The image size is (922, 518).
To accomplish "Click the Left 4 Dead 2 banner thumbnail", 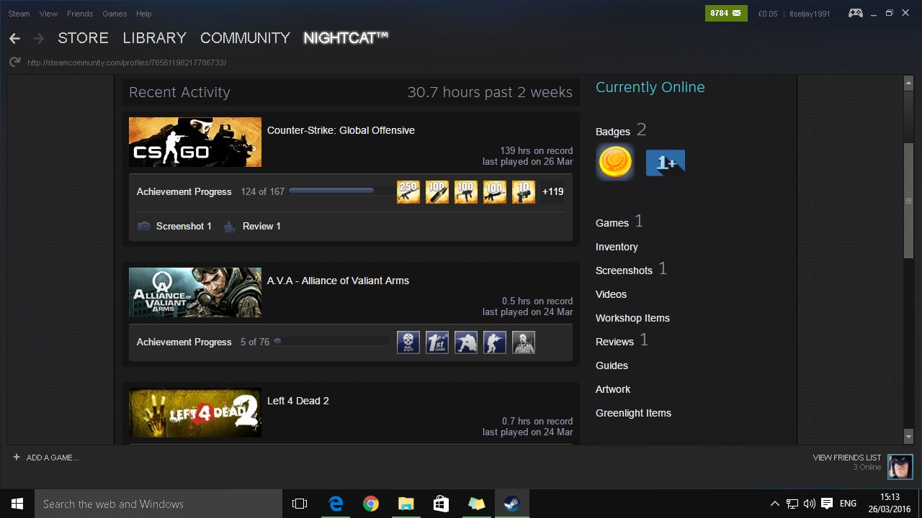I will (x=195, y=413).
